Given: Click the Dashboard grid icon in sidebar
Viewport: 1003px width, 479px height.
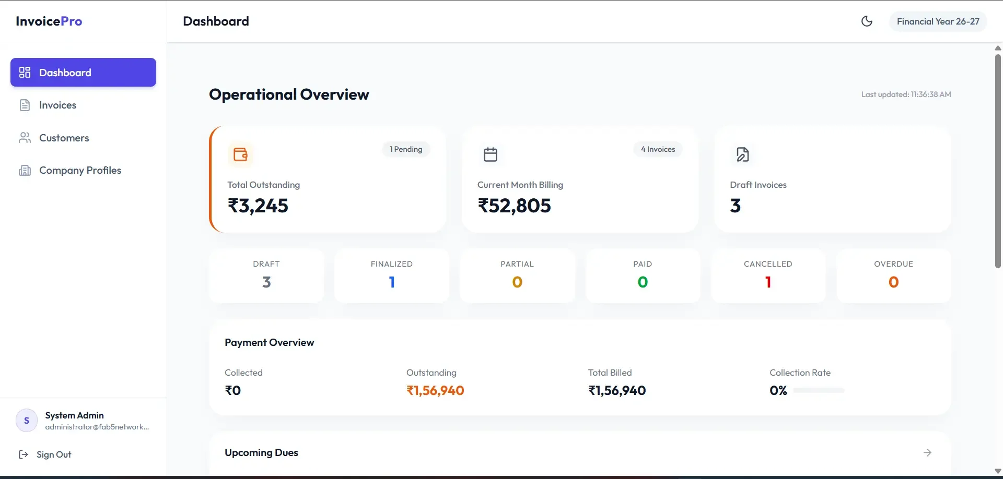Looking at the screenshot, I should click(x=25, y=73).
